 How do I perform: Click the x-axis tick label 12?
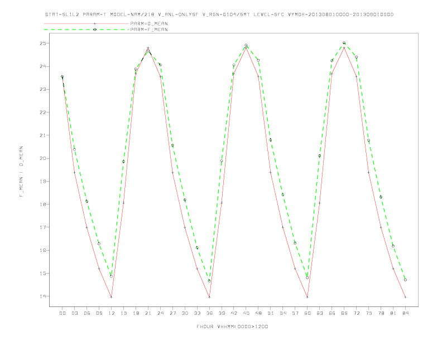112,313
